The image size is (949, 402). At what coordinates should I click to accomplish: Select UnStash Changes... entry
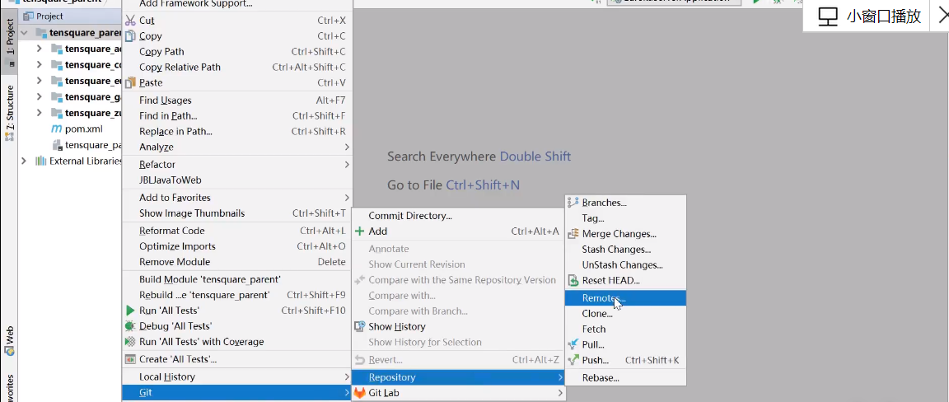pos(625,265)
